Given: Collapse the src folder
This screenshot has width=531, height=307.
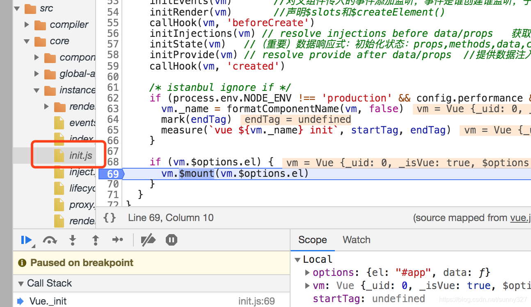Looking at the screenshot, I should click(17, 8).
